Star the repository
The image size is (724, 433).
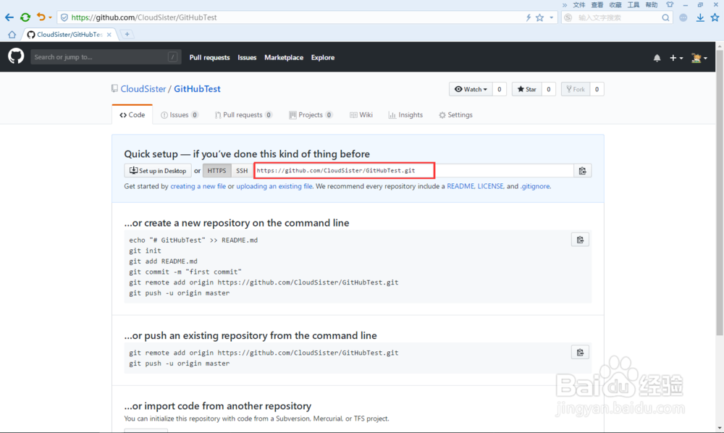coord(527,89)
